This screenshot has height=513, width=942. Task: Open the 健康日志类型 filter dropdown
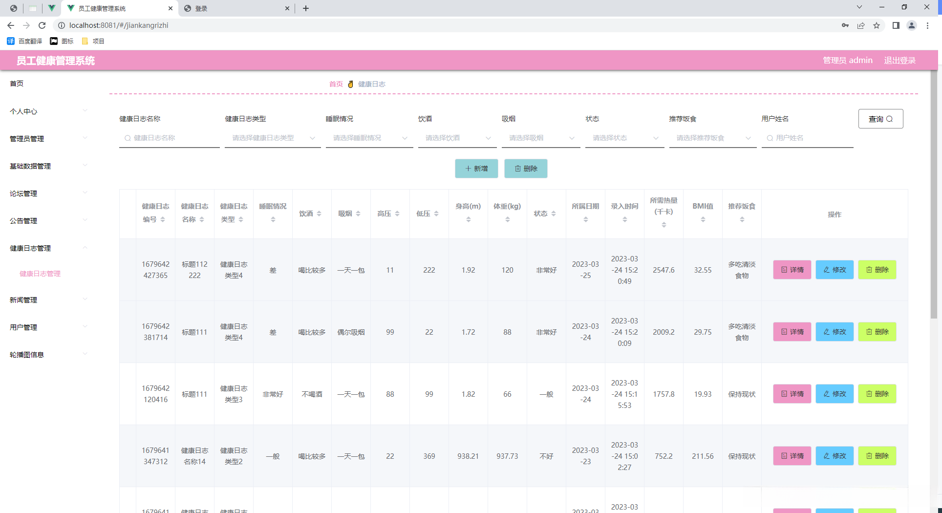click(273, 138)
